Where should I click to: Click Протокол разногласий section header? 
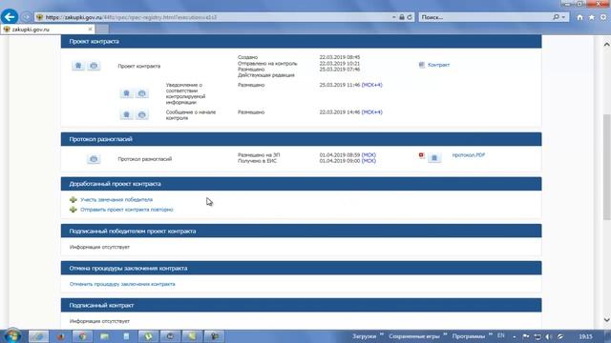302,139
